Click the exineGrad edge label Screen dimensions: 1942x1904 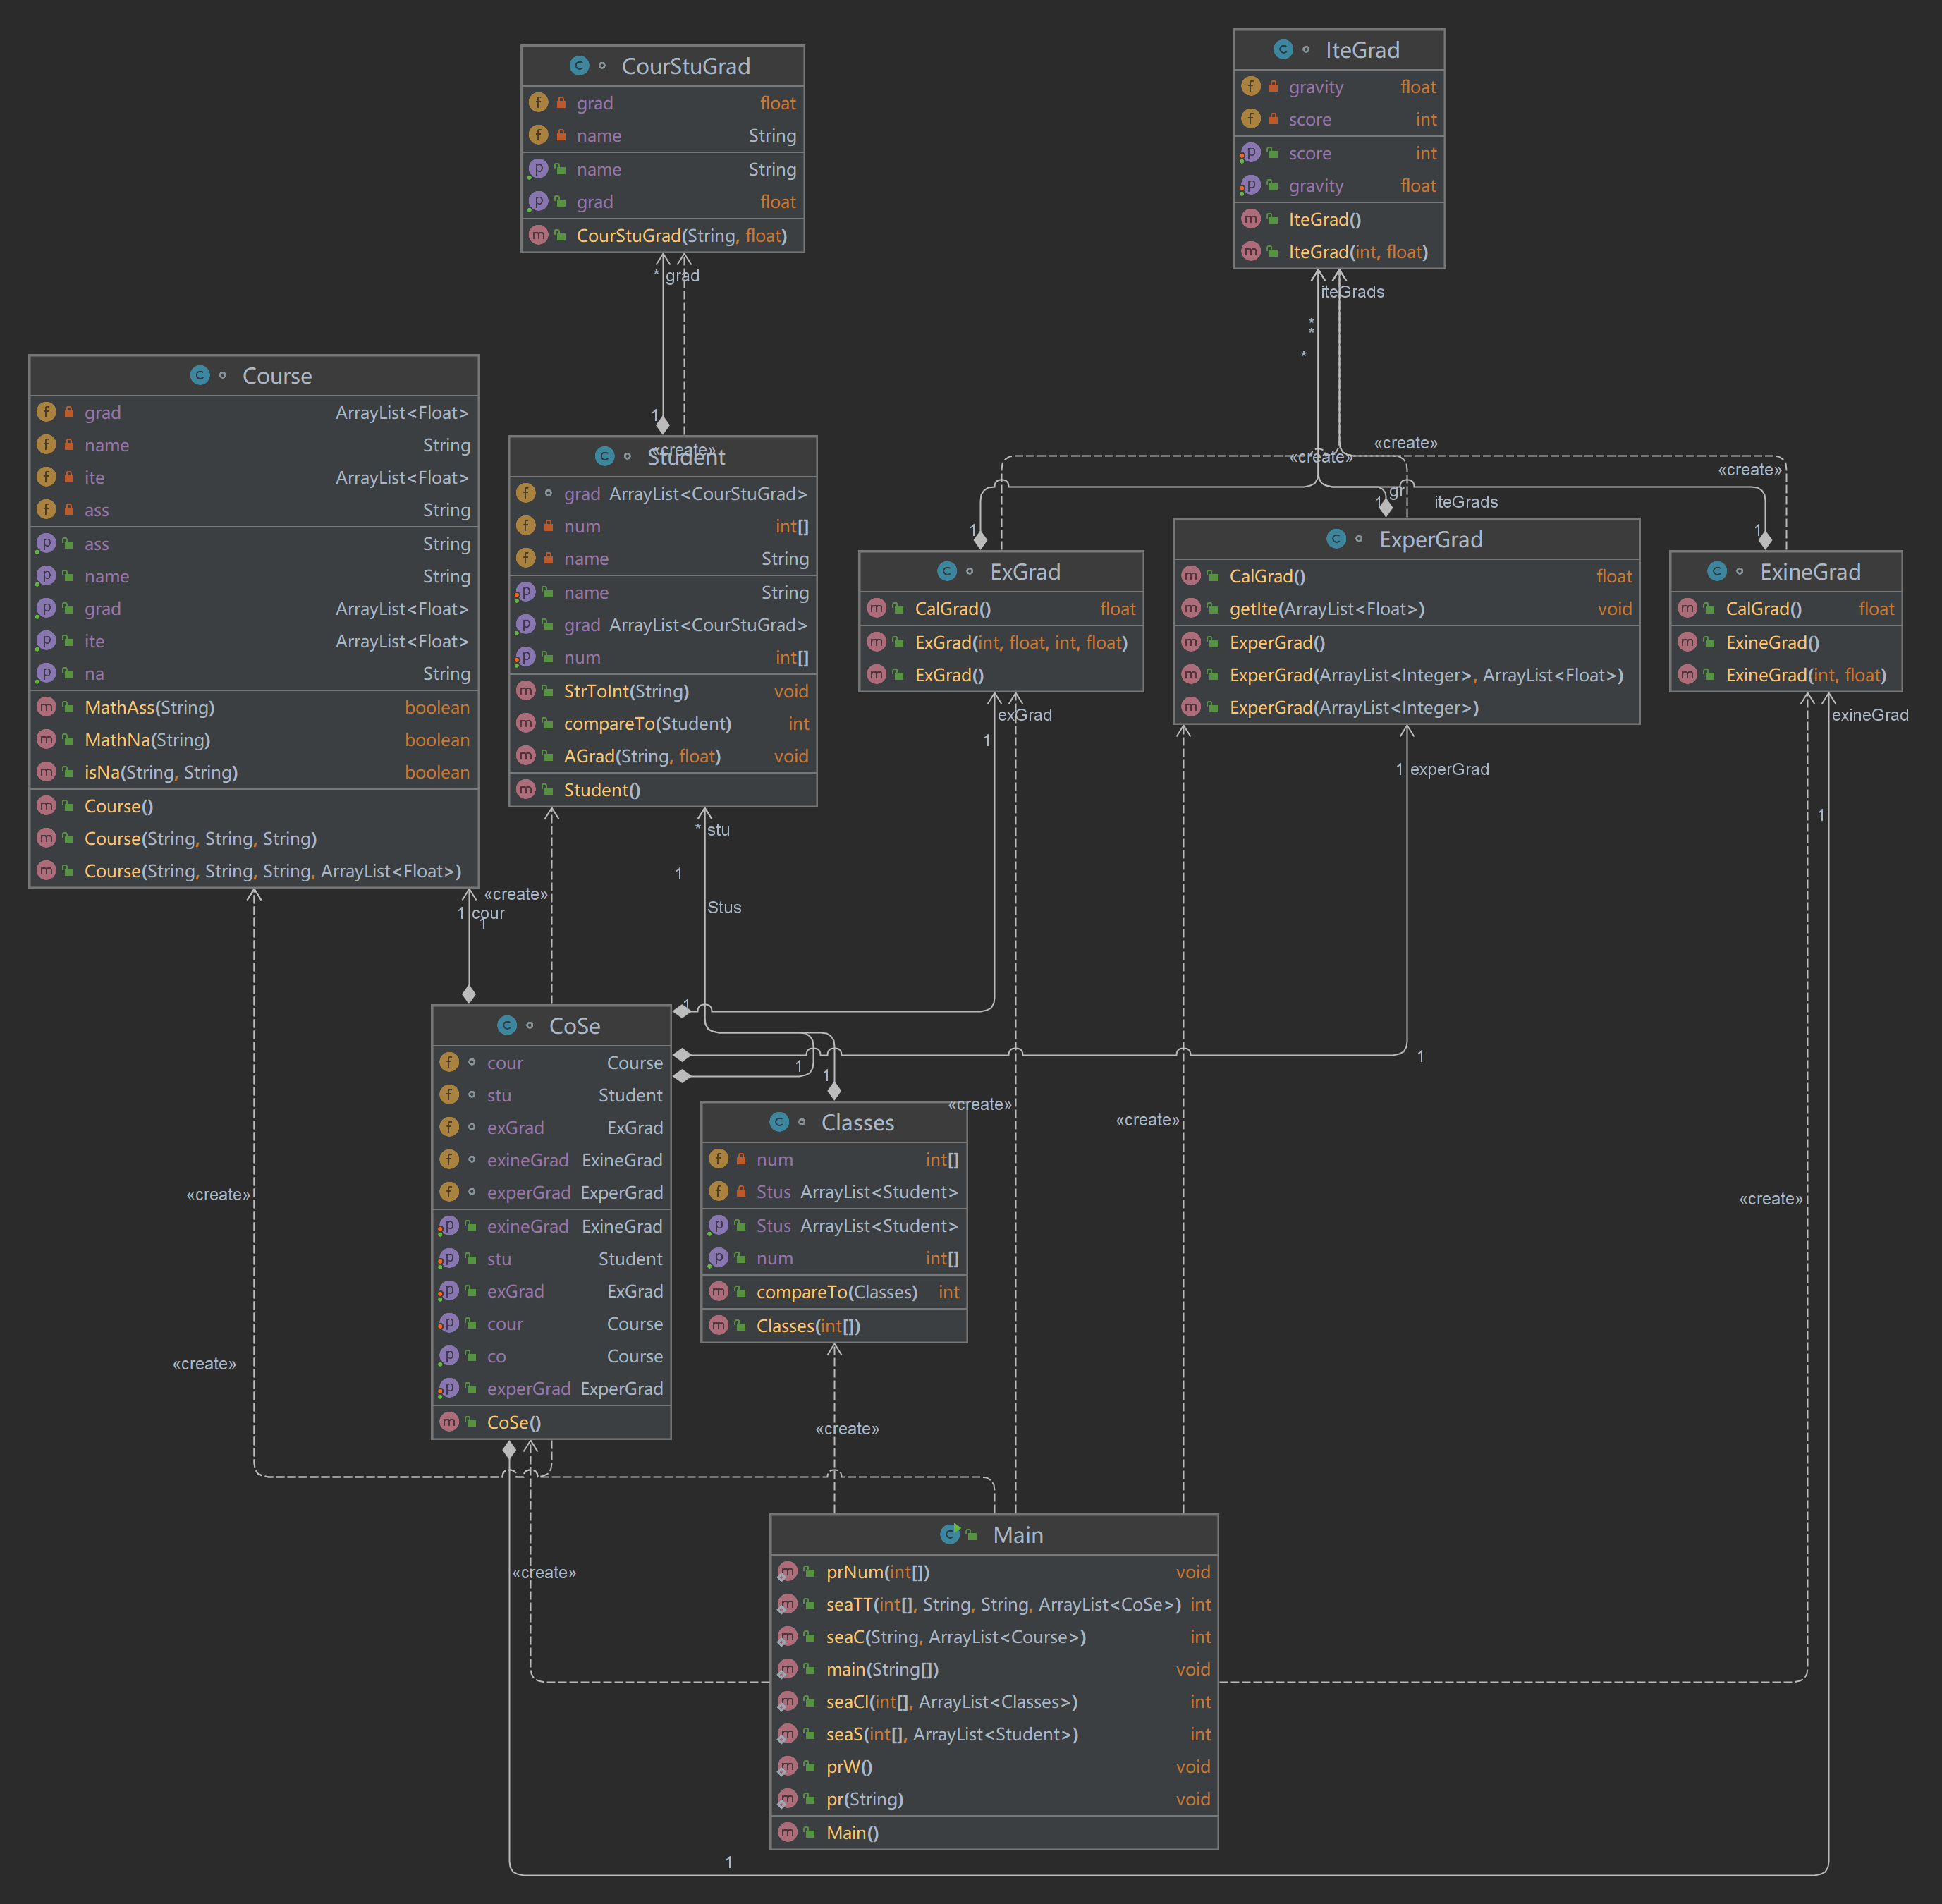tap(1869, 715)
